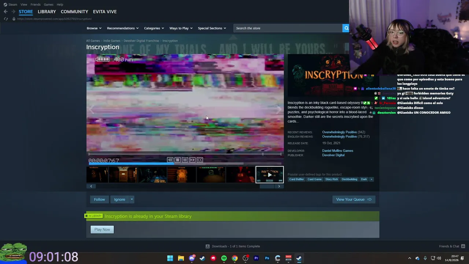
Task: Open the All Games breadcrumb link
Action: pos(93,41)
